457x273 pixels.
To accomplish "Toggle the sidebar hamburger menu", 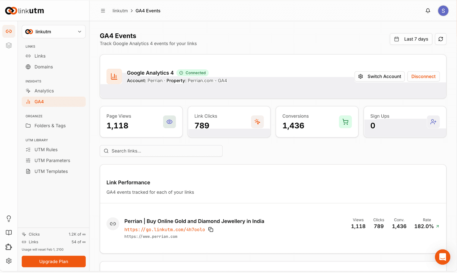I will point(103,11).
